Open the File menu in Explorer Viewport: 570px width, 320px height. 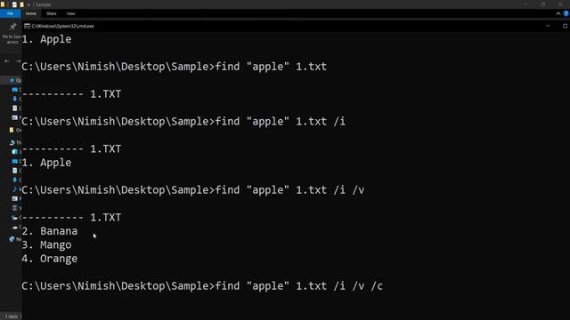point(10,13)
